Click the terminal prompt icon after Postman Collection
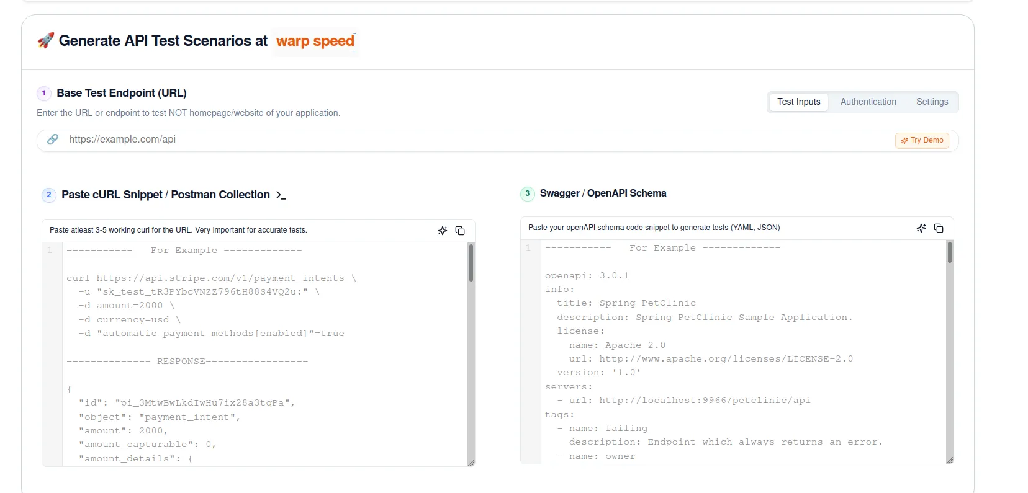The image size is (1028, 493). click(281, 195)
